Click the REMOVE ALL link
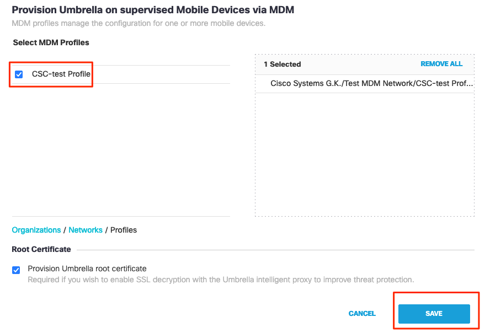 pyautogui.click(x=441, y=64)
